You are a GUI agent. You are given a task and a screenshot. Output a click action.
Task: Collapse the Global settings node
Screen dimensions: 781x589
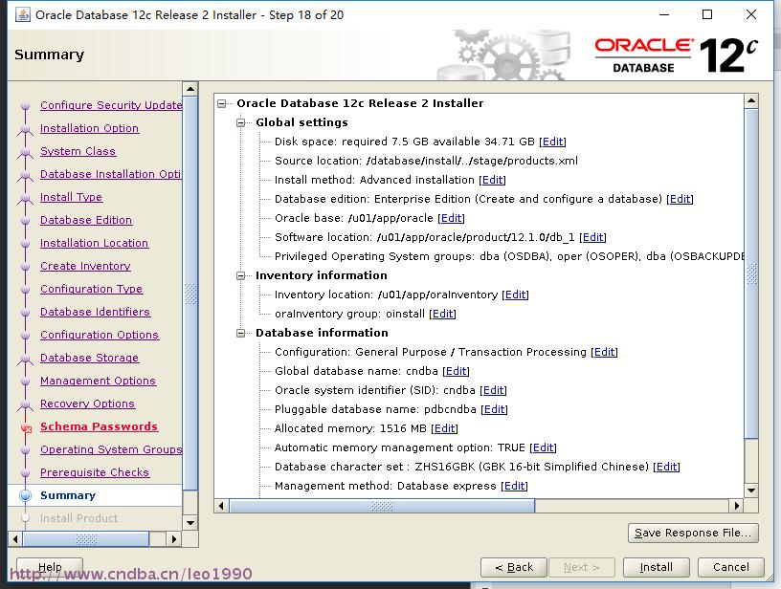[x=241, y=122]
